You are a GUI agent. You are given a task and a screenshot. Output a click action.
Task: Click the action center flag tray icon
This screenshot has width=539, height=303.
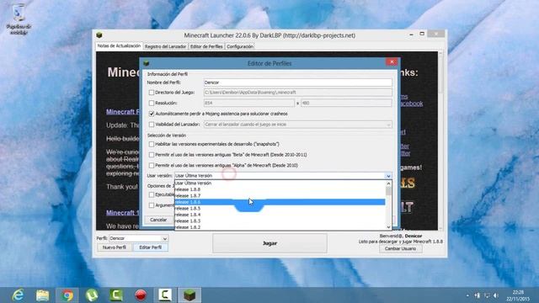pyautogui.click(x=478, y=295)
